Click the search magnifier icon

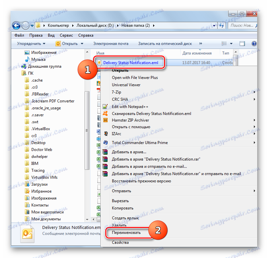256,26
